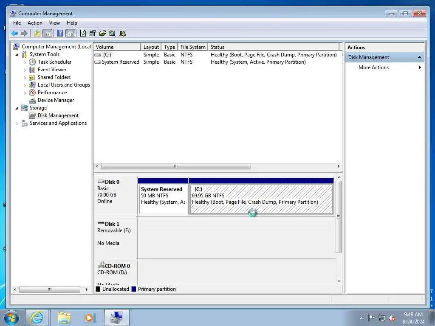Sort by File System column header
The height and width of the screenshot is (326, 435).
pos(193,47)
